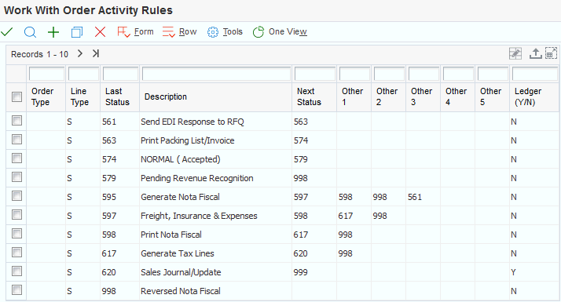Click the green Select checkmark icon
This screenshot has height=302, width=561.
7,32
